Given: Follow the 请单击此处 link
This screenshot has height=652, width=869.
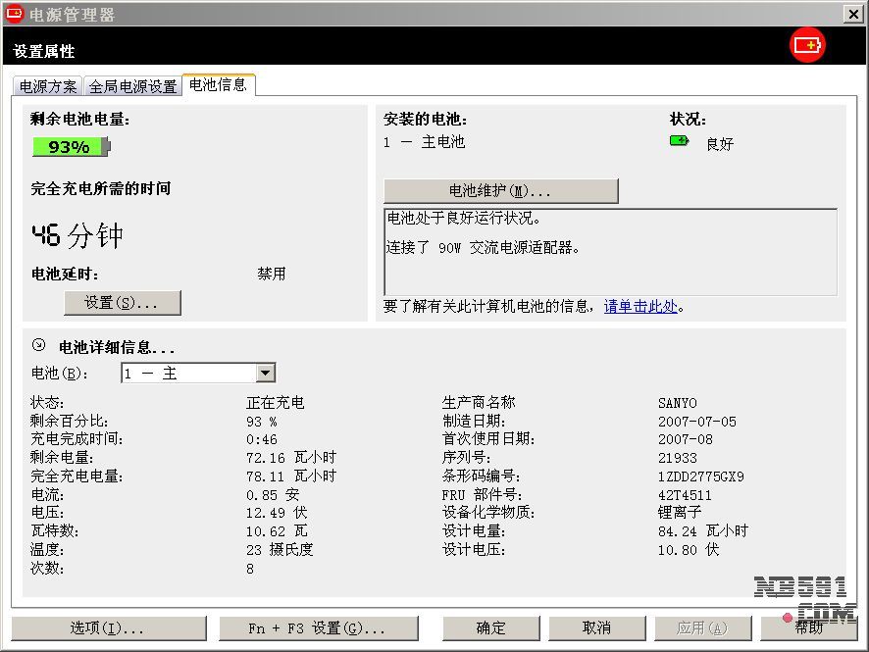Looking at the screenshot, I should tap(640, 306).
